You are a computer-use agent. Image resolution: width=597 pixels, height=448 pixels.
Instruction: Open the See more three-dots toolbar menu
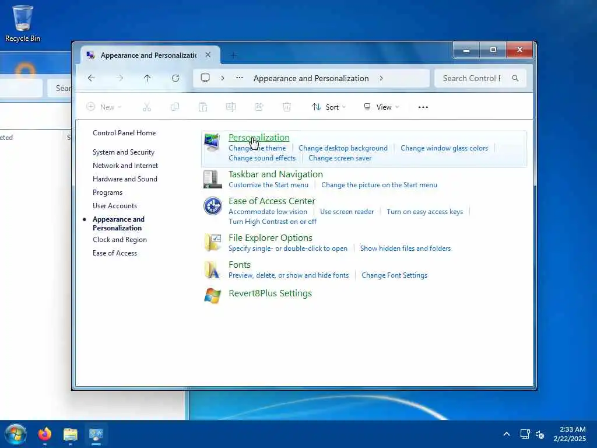[423, 107]
